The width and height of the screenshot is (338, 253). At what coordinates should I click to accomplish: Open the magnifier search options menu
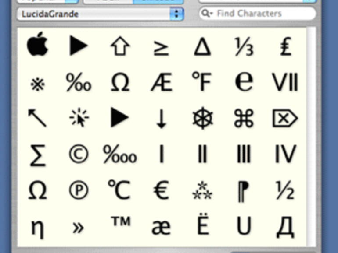point(206,14)
